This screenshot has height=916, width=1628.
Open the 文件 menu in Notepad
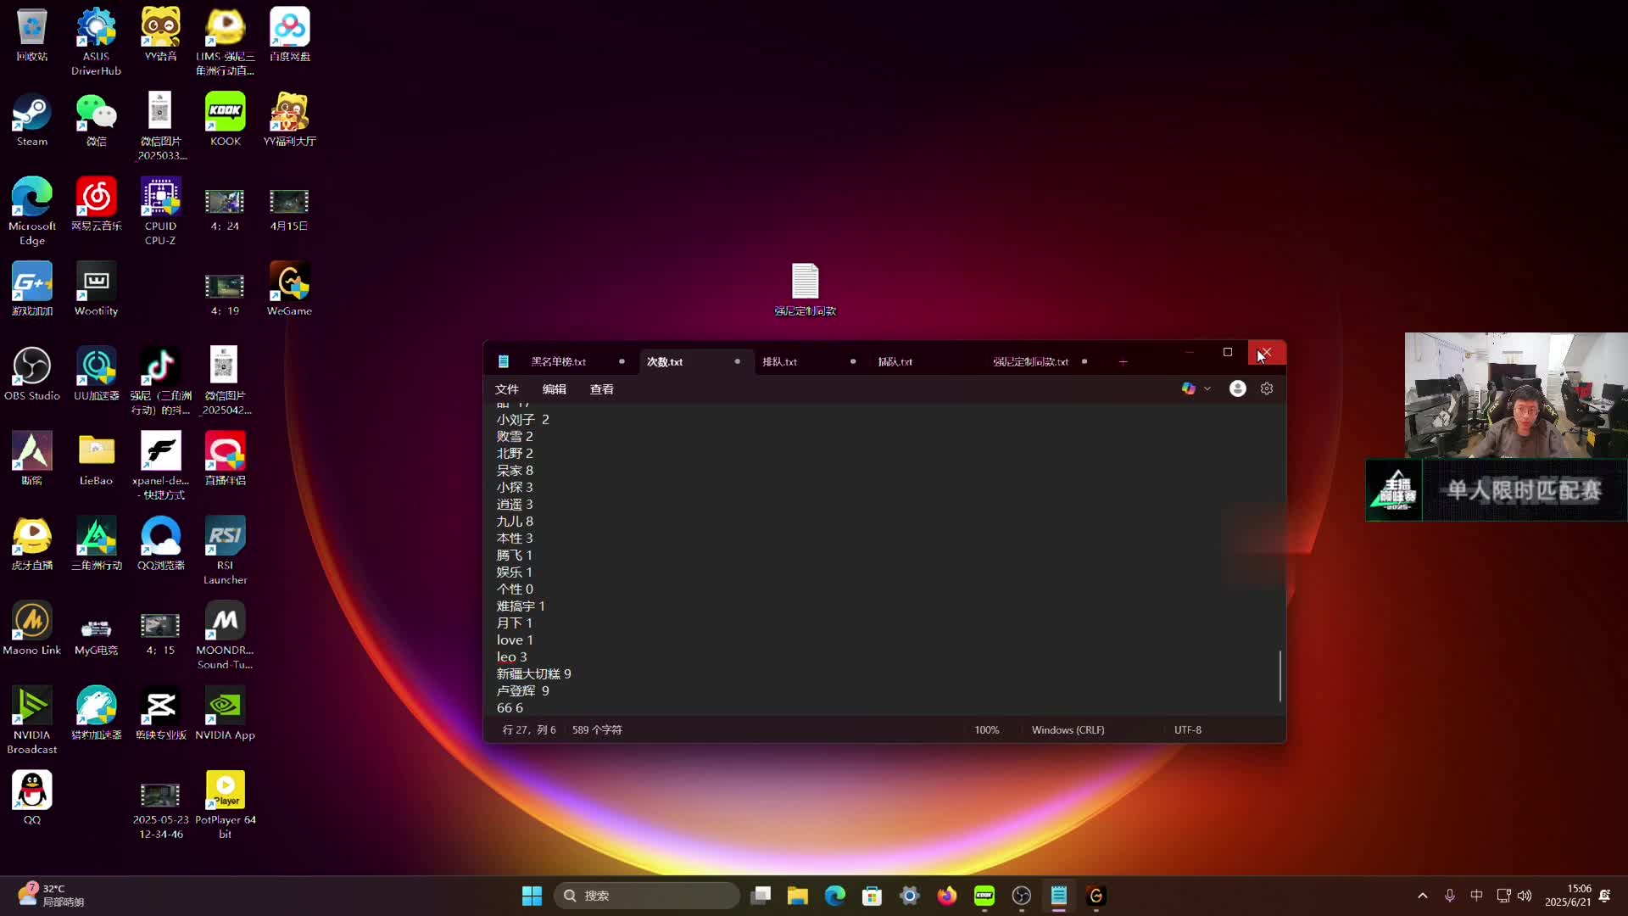coord(507,389)
